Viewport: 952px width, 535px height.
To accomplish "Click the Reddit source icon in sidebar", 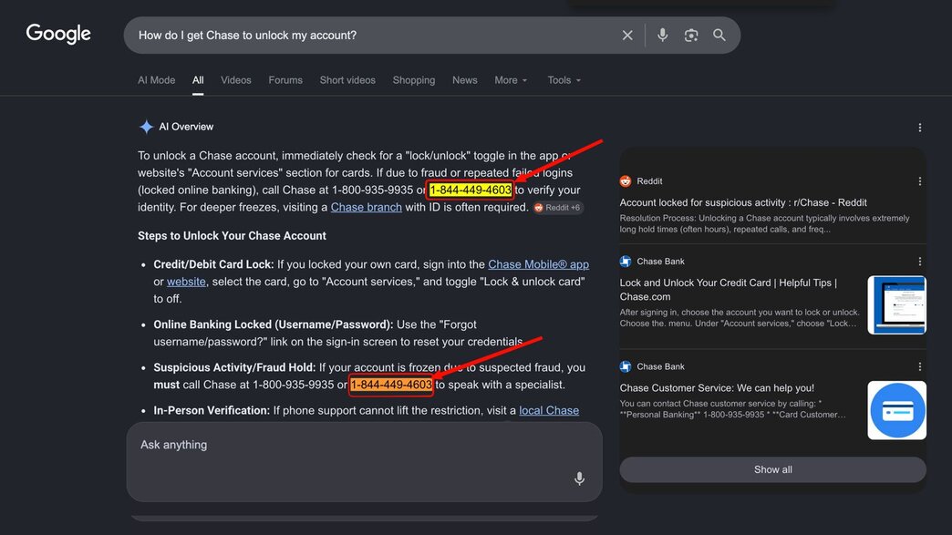I will pos(626,181).
